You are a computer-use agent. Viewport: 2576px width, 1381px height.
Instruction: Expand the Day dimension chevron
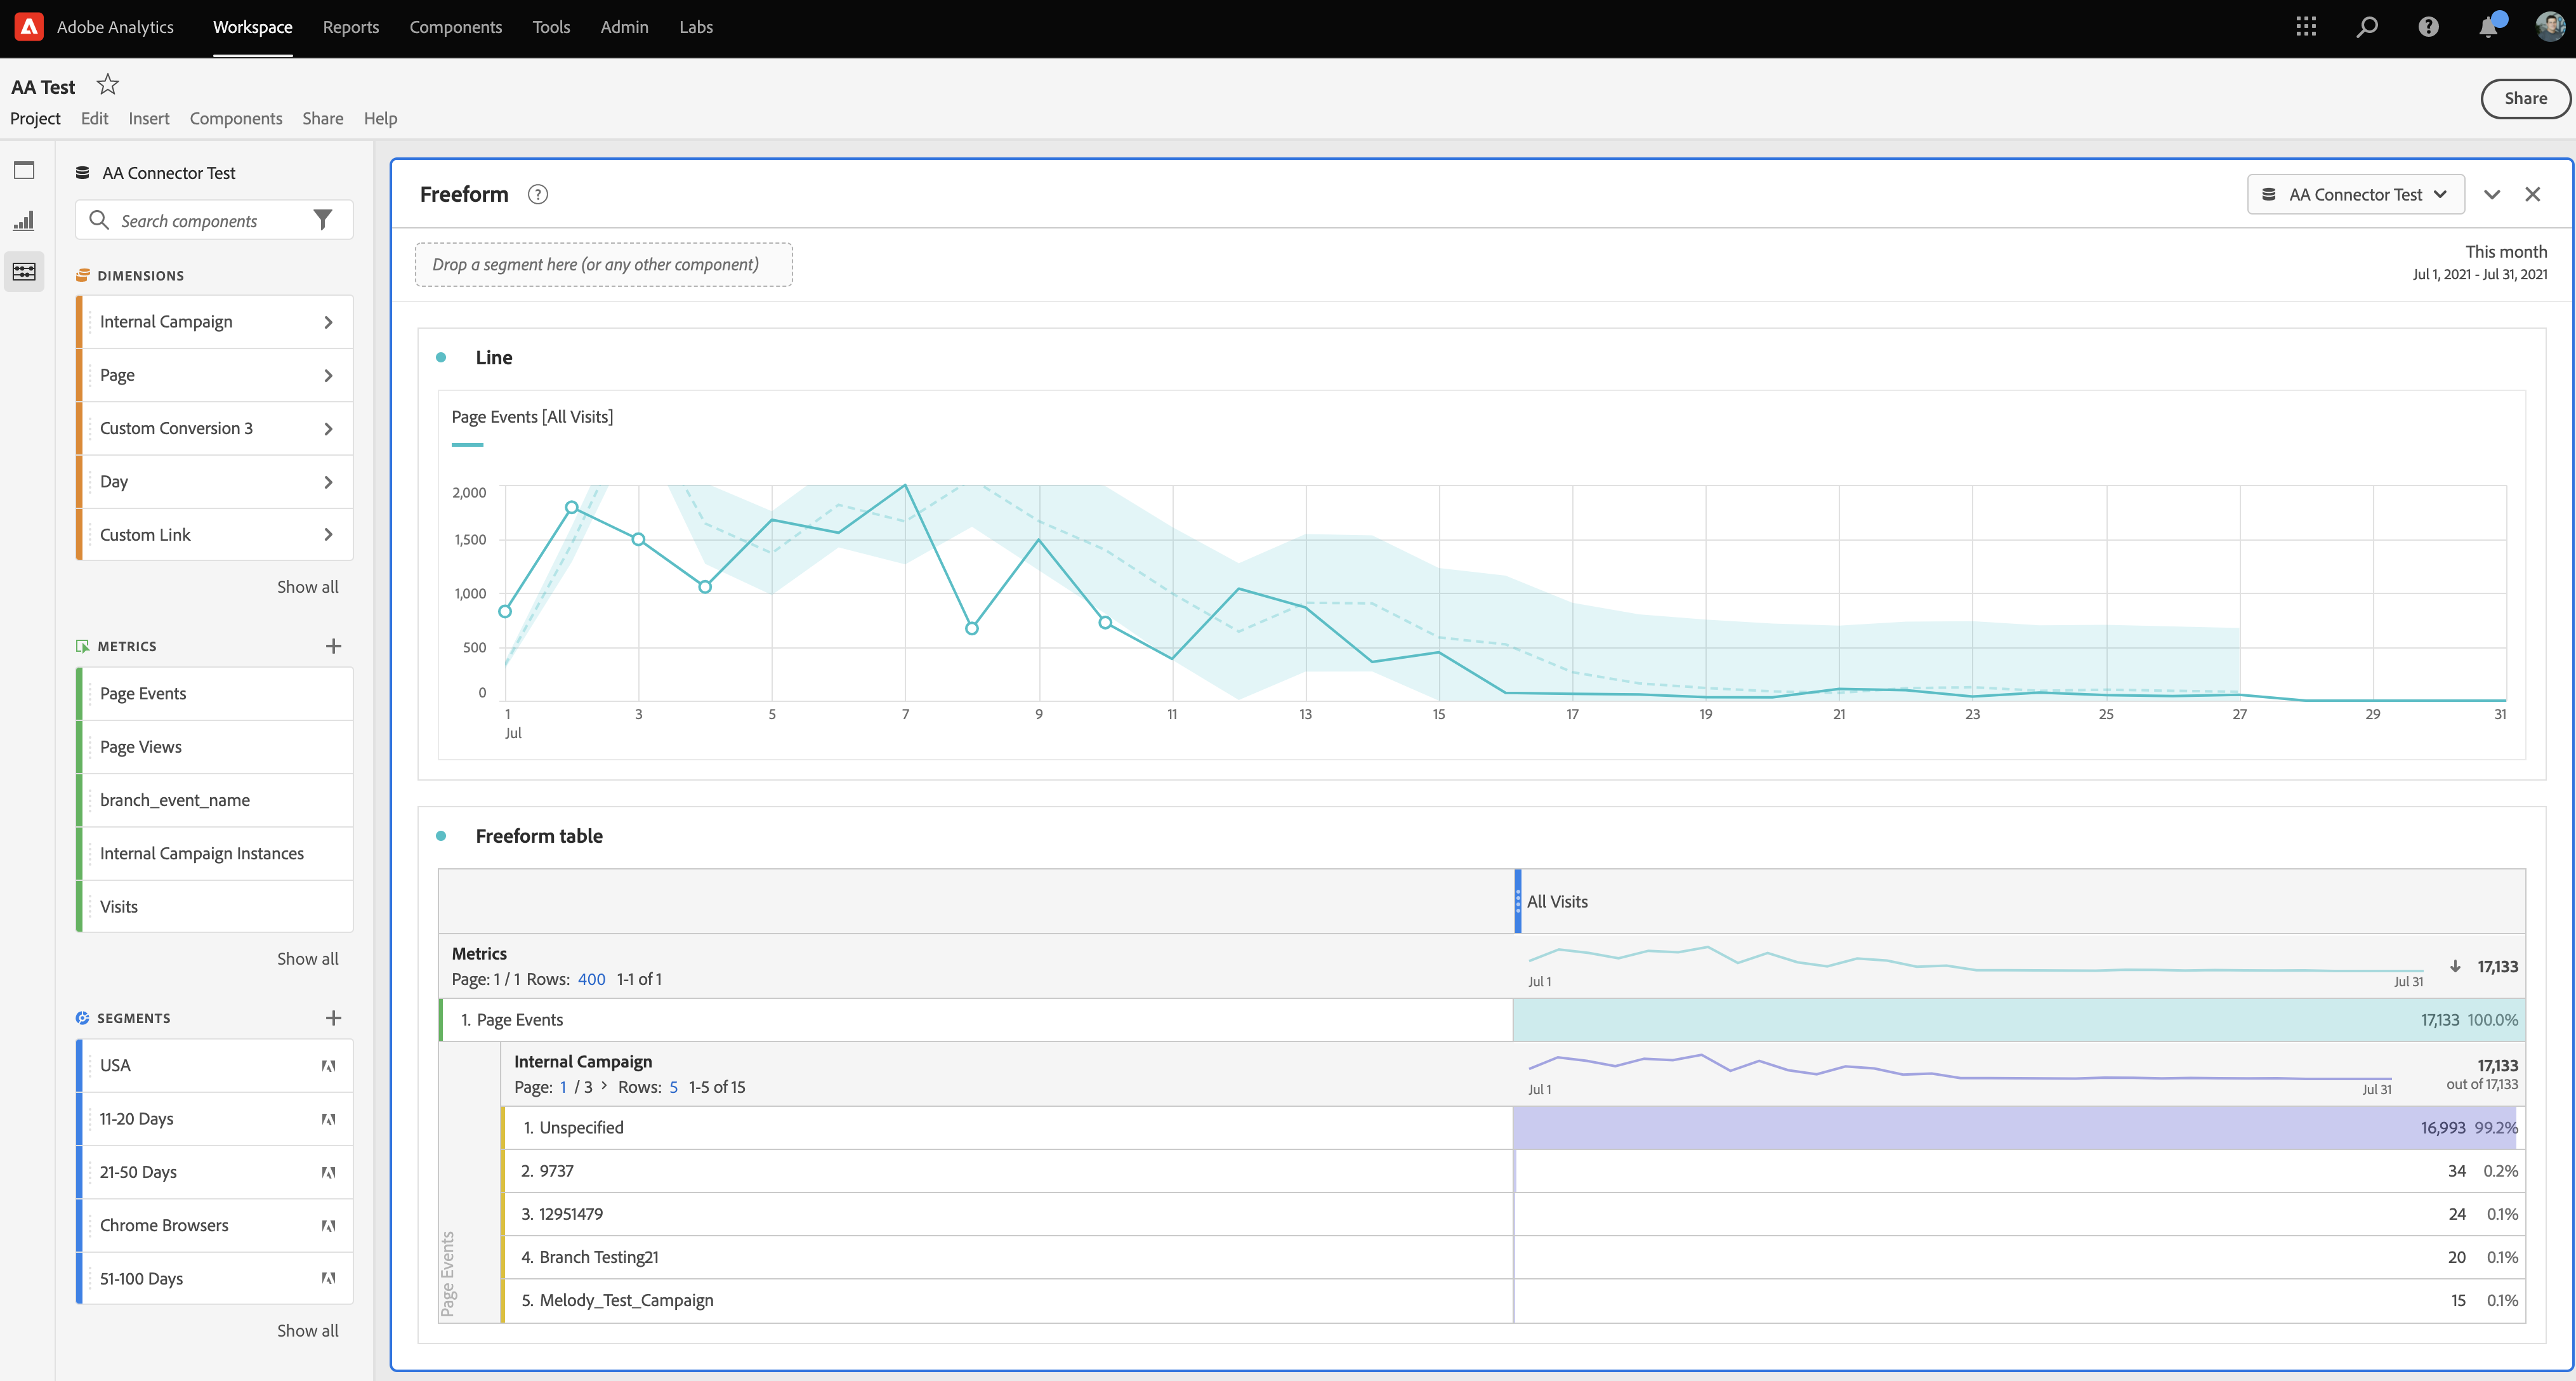(x=328, y=482)
